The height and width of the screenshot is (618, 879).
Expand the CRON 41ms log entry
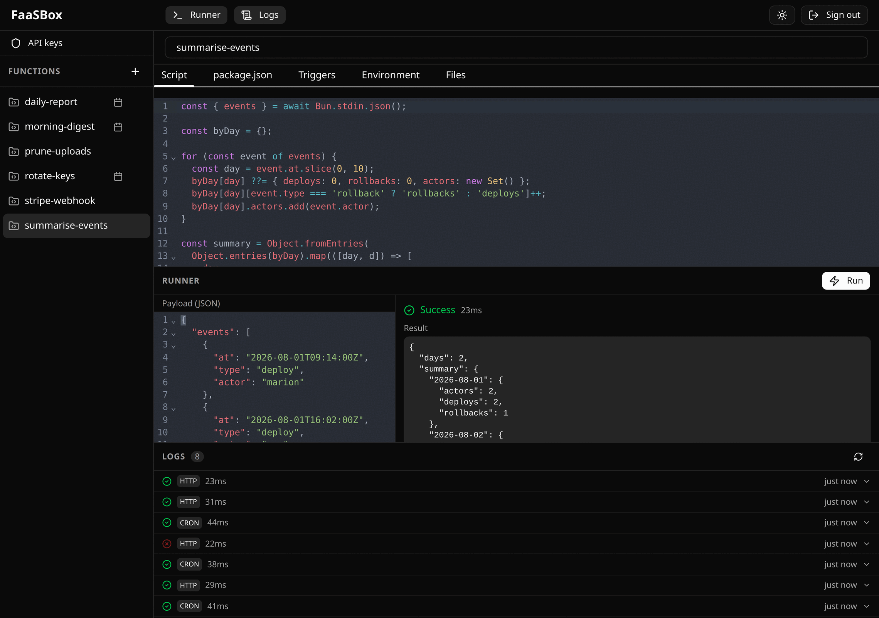pos(516,606)
